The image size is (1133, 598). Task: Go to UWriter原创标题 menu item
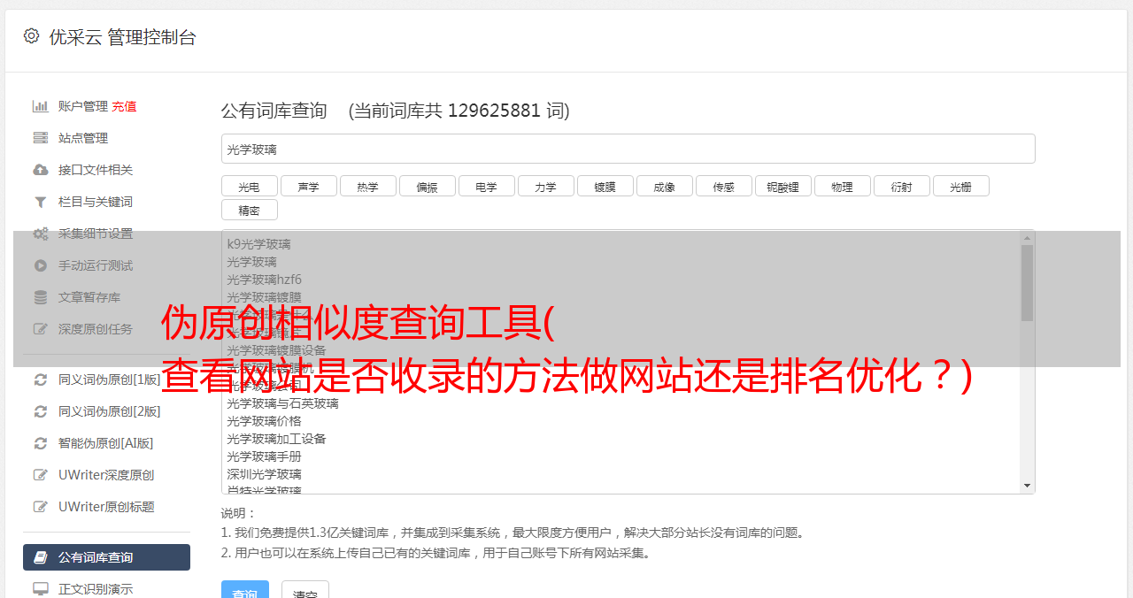[x=106, y=507]
